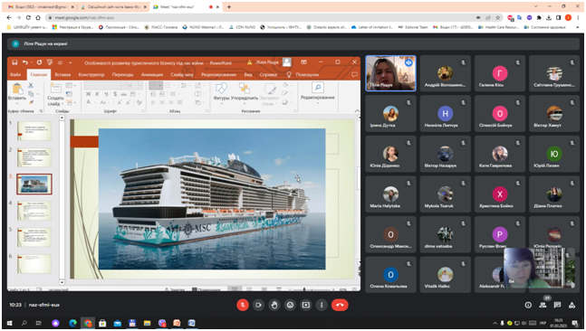Screen dimensions: 586x331
Task: Go back with the browser back arrow
Action: click(9, 17)
